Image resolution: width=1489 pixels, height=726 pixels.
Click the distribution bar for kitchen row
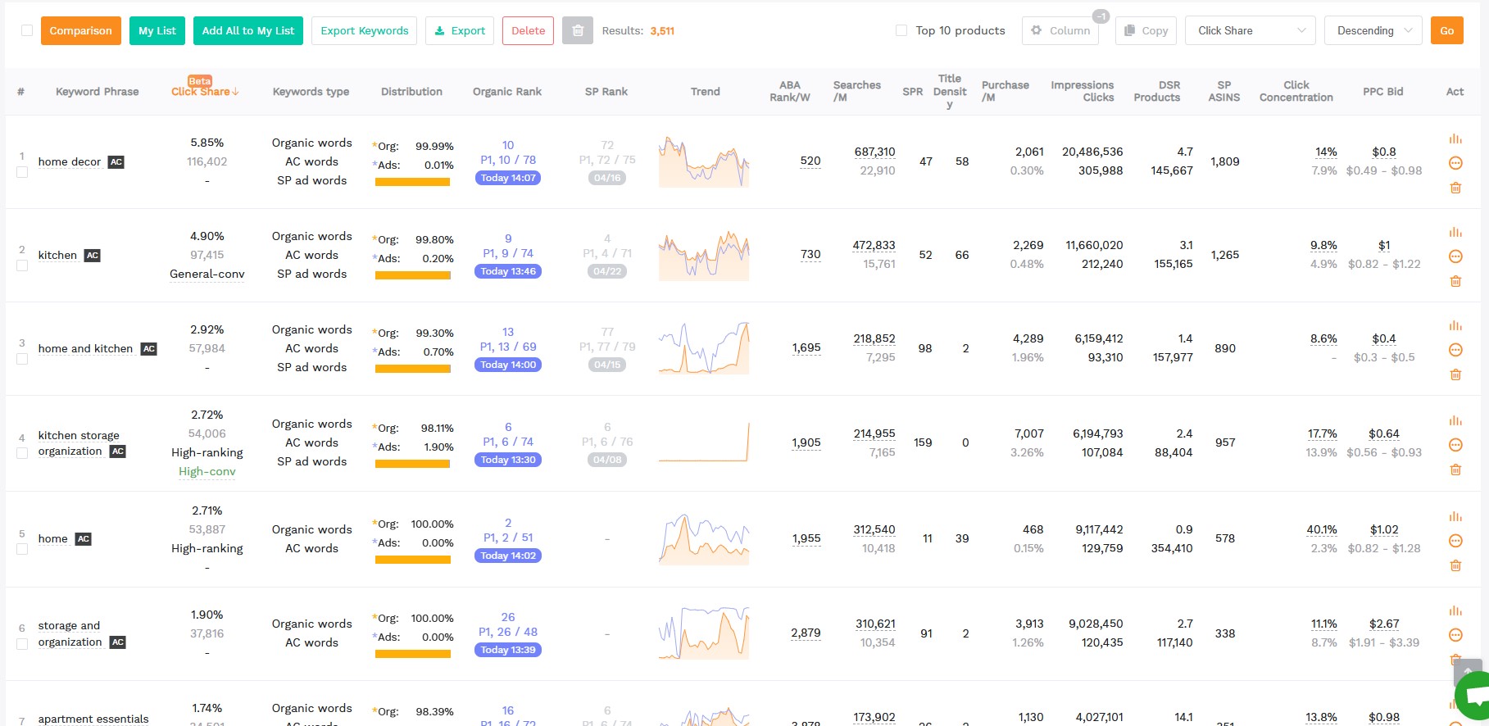point(412,275)
